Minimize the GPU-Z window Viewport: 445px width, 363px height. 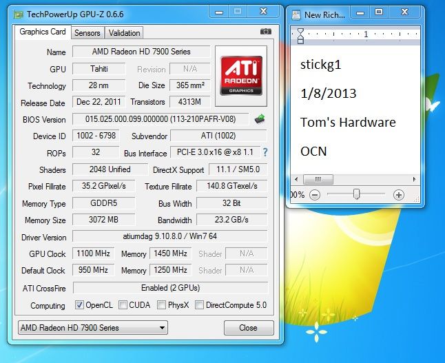pos(219,12)
